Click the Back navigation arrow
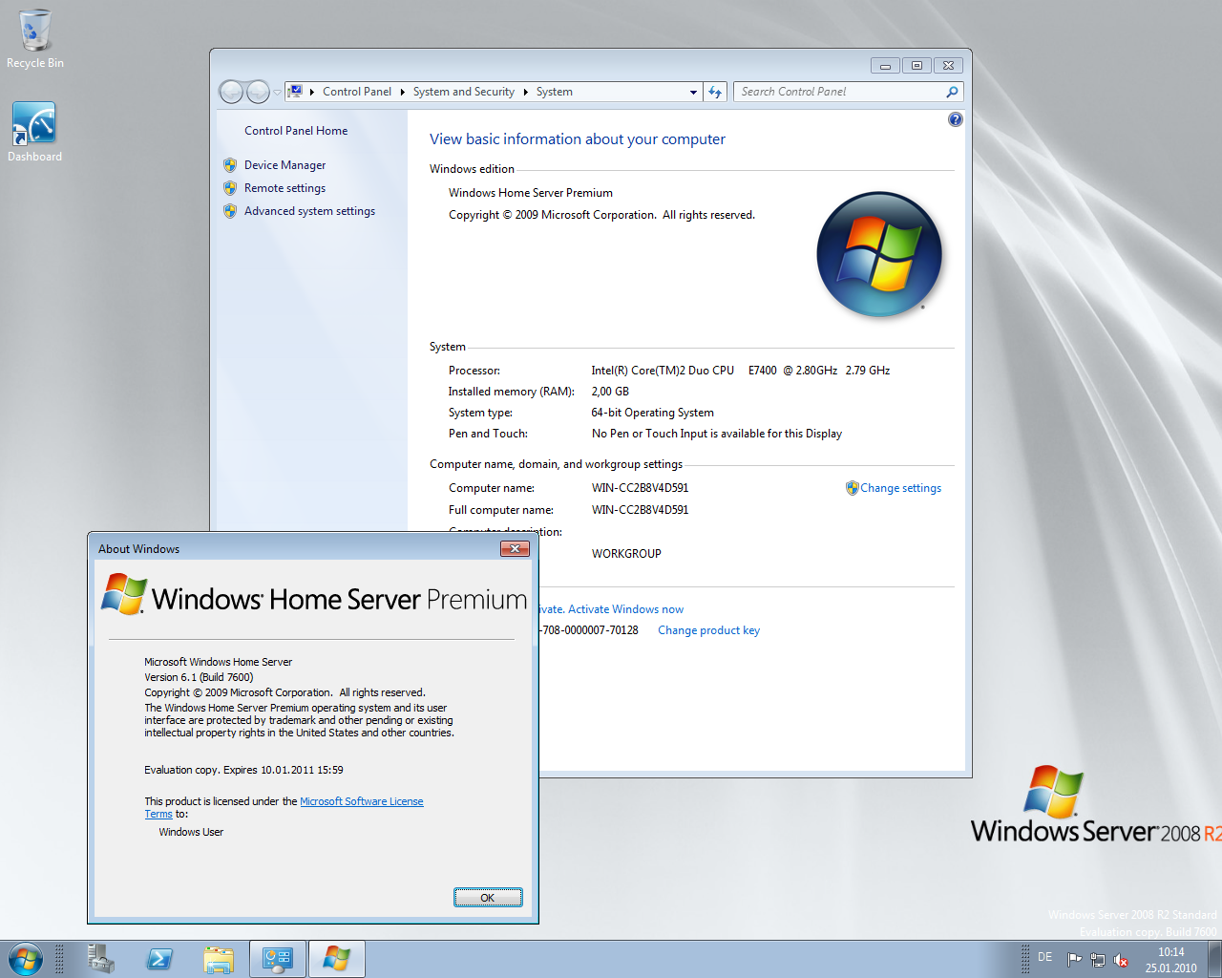This screenshot has width=1222, height=978. pos(232,92)
